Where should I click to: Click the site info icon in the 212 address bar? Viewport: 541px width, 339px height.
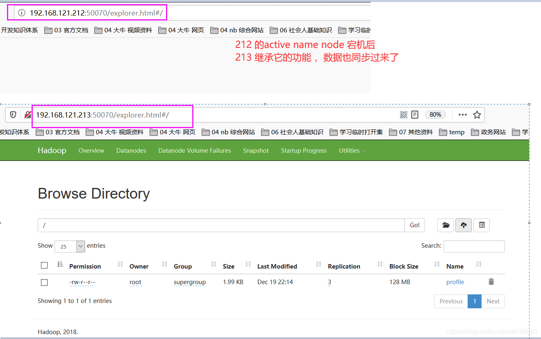tap(22, 13)
